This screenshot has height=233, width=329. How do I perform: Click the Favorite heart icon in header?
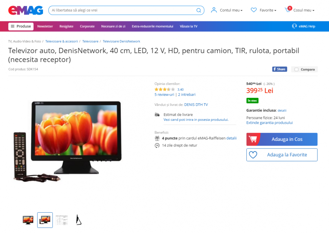(254, 10)
